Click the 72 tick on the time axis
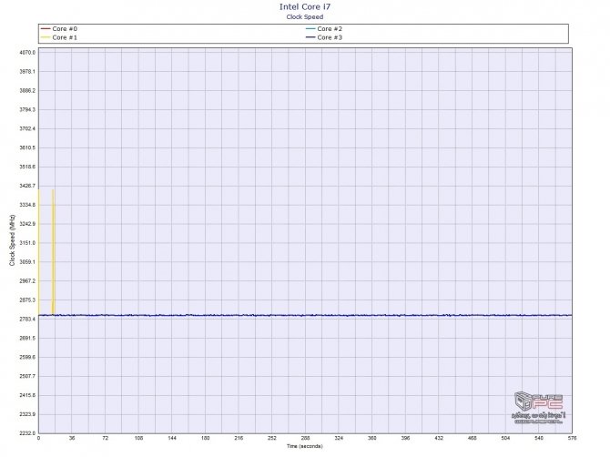Image resolution: width=610 pixels, height=457 pixels. [106, 438]
